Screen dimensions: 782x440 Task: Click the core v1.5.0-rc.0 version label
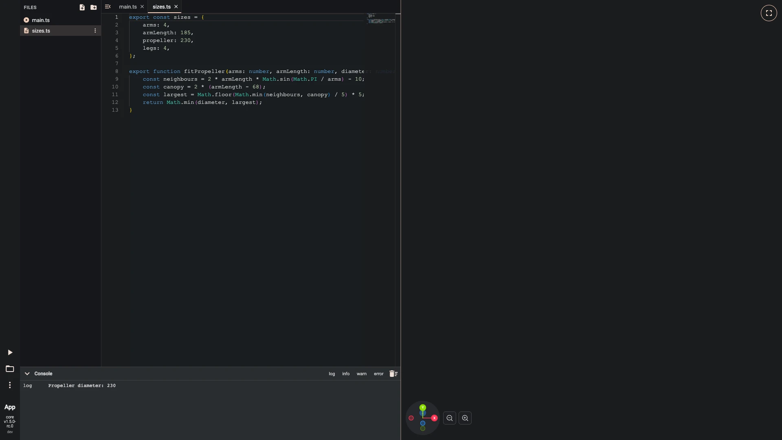10,422
